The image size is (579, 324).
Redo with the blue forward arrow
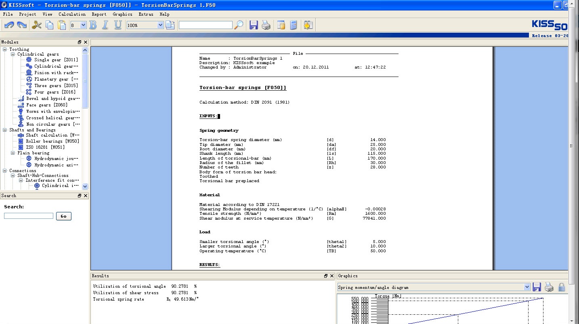[x=22, y=25]
